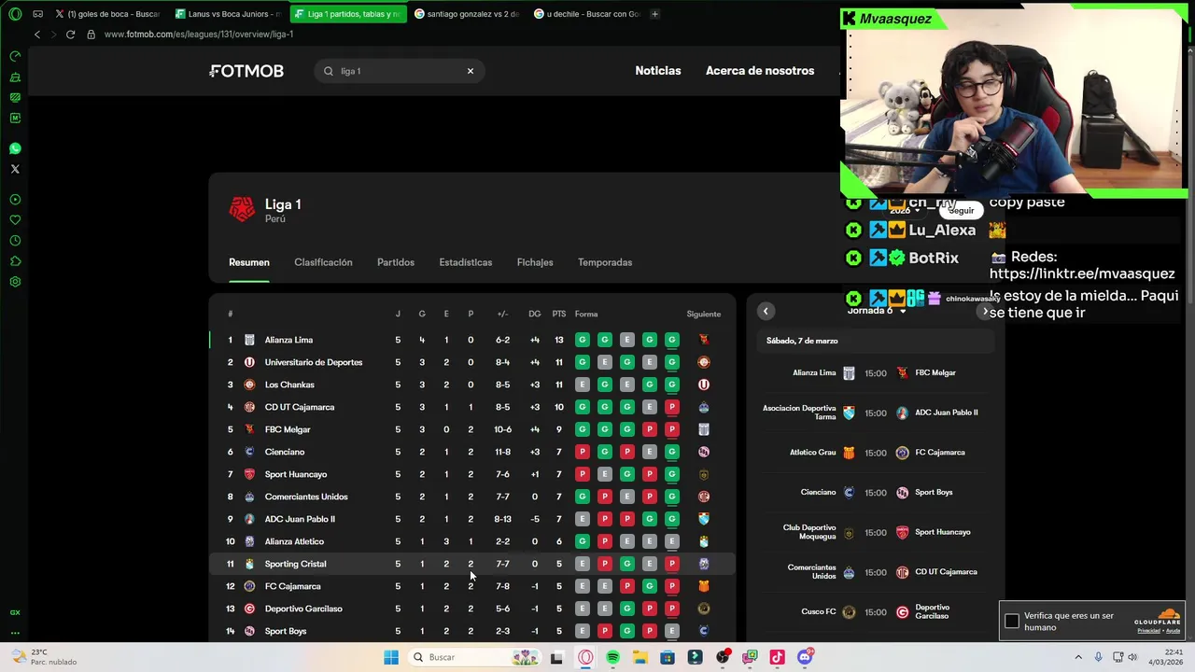Click the Cienciano crest in standings
1195x672 pixels.
[249, 452]
